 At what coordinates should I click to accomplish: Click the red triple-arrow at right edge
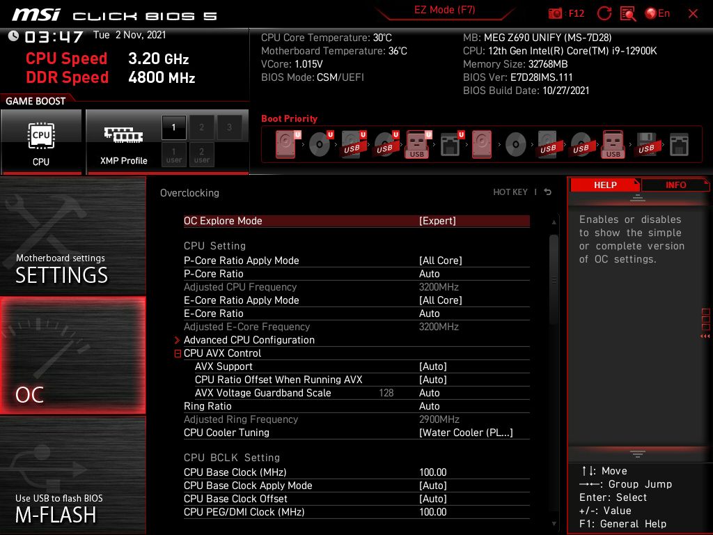[705, 336]
